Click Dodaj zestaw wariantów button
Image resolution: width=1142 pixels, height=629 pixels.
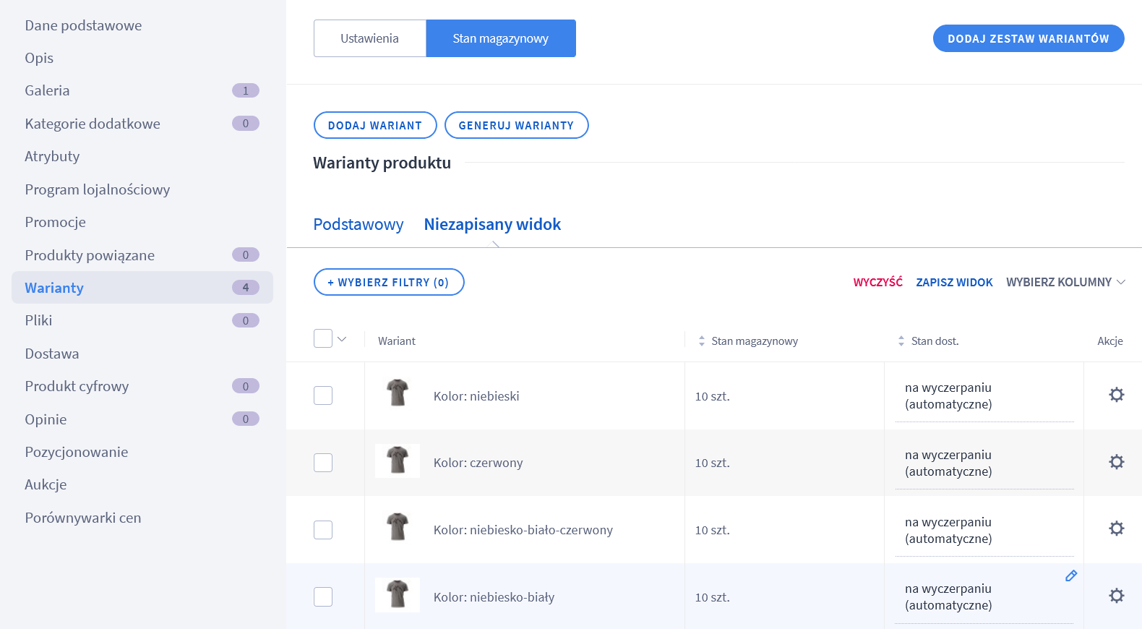tap(1028, 38)
